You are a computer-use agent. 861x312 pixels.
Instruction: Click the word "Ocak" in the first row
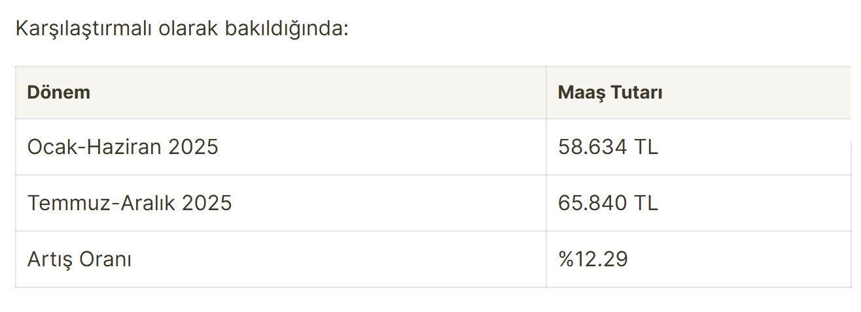click(x=50, y=147)
